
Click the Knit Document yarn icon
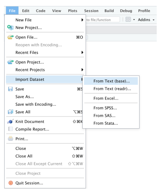click(10, 121)
